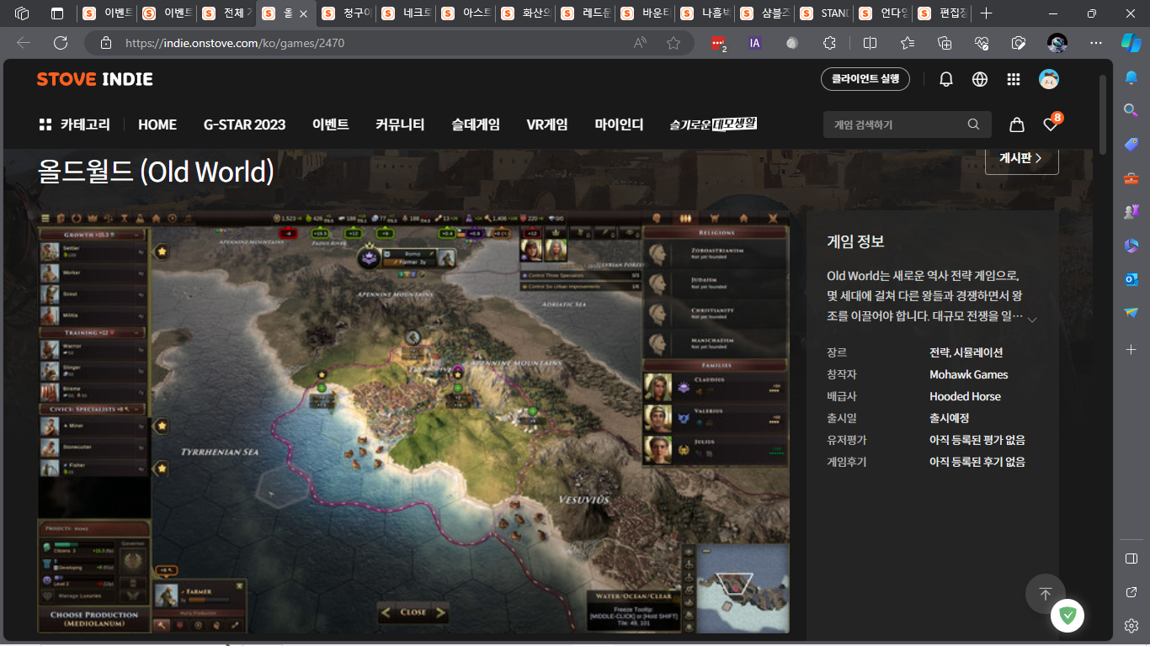Open the notifications bell icon
Viewport: 1150px width, 646px height.
pyautogui.click(x=946, y=79)
